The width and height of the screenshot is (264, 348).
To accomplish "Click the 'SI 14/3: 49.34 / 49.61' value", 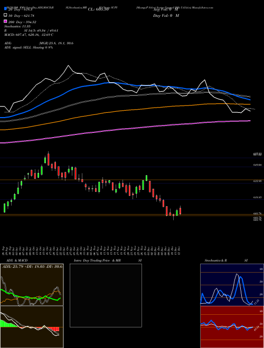I will pyautogui.click(x=40, y=31).
